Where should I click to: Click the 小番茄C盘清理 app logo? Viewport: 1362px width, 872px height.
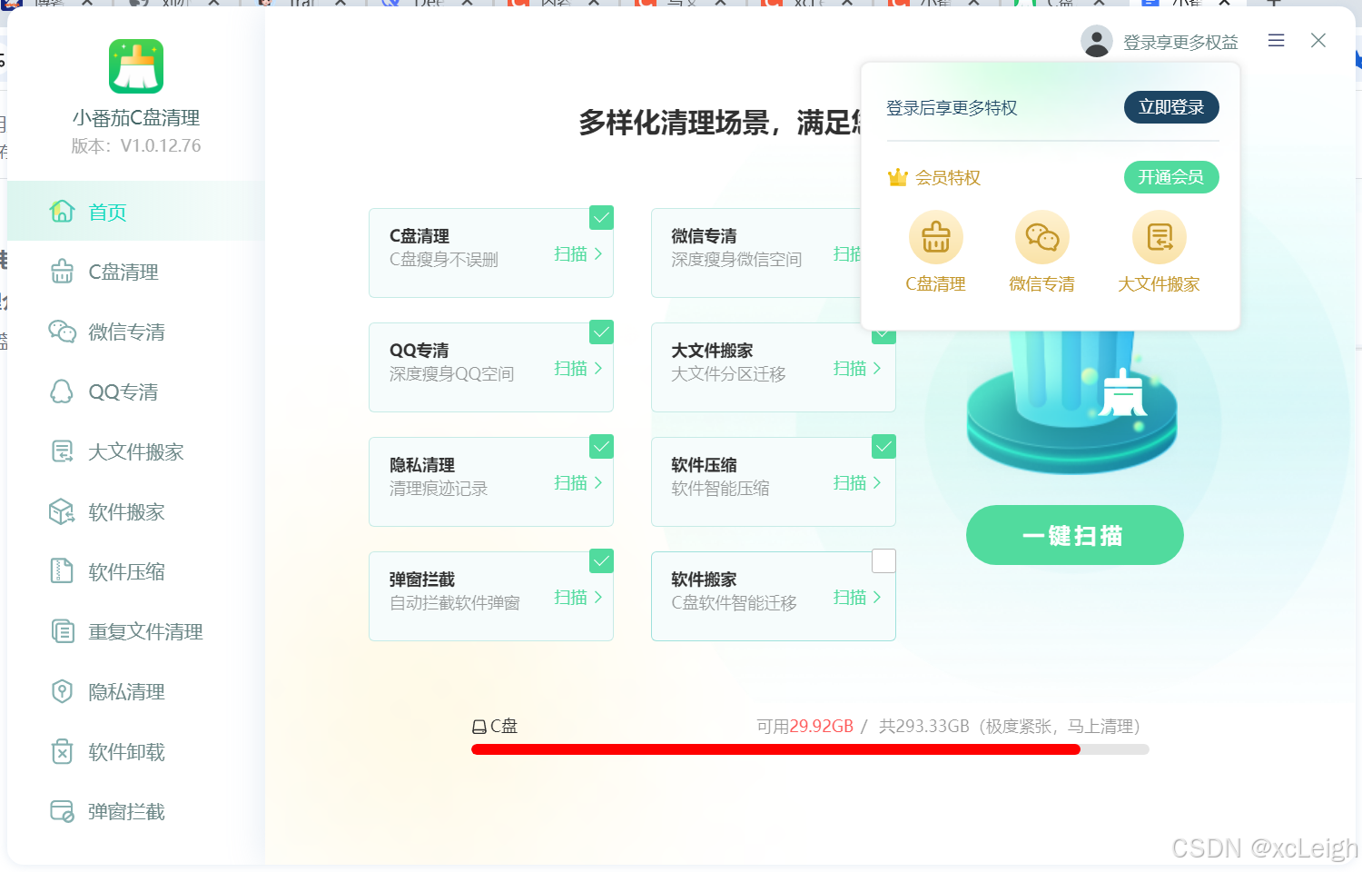click(136, 66)
